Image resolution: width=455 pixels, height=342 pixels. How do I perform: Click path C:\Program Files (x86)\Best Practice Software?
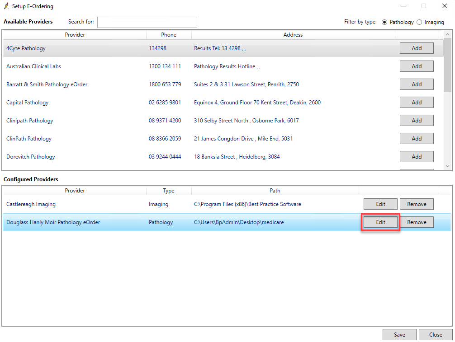247,204
